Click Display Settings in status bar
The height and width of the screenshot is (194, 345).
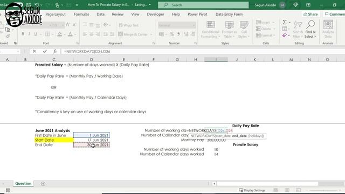pyautogui.click(x=252, y=190)
